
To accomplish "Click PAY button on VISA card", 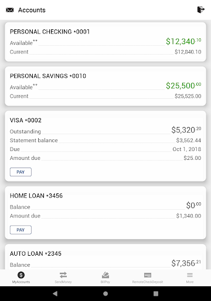I will (x=21, y=172).
